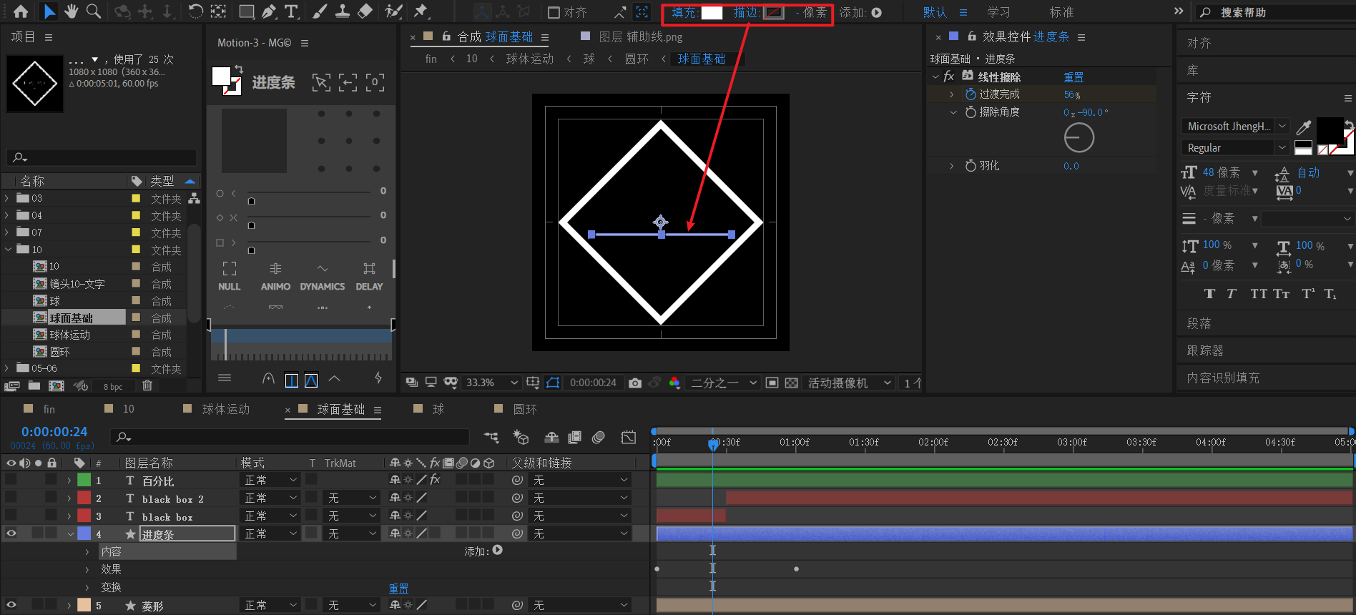The width and height of the screenshot is (1356, 615).
Task: Toggle stopwatch for 擦除角度
Action: [971, 112]
